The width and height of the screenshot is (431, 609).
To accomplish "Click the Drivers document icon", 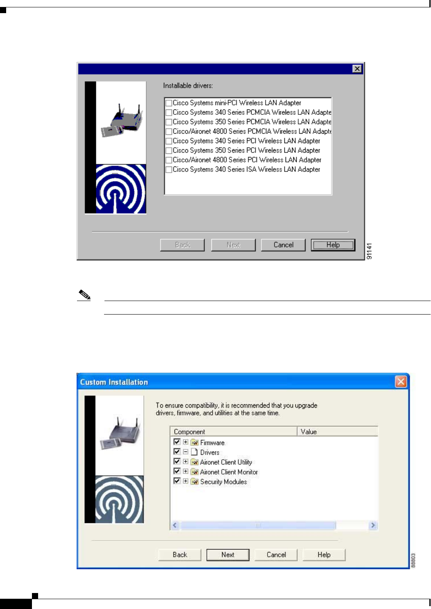I will tap(195, 452).
